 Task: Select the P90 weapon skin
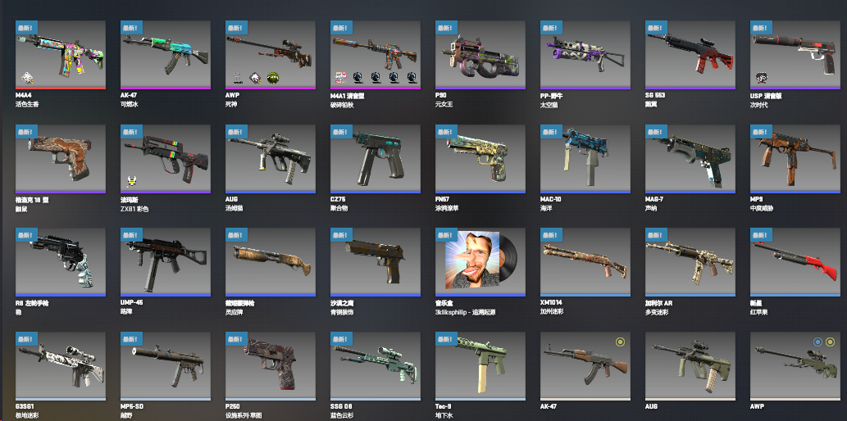click(480, 55)
